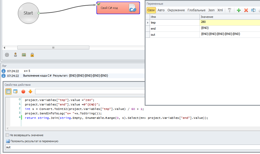260x154 pixels.
Task: Select the Json tab
Action: click(x=211, y=10)
